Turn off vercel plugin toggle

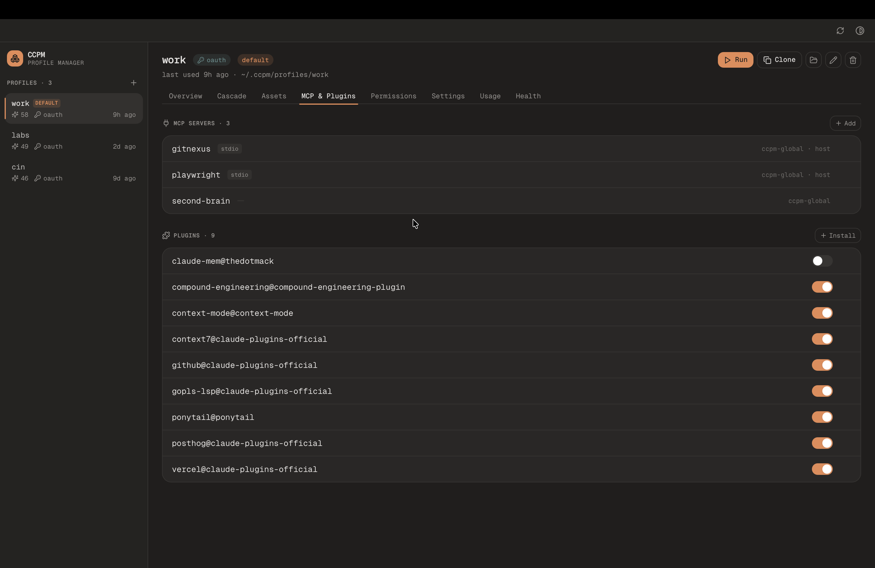(822, 469)
